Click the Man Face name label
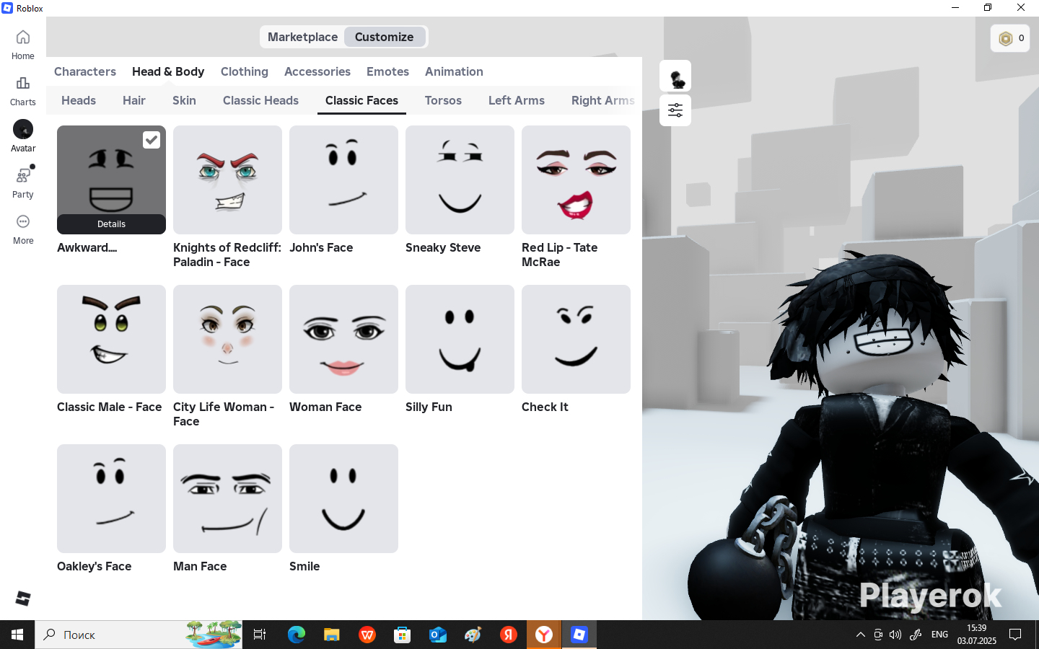 click(x=200, y=566)
